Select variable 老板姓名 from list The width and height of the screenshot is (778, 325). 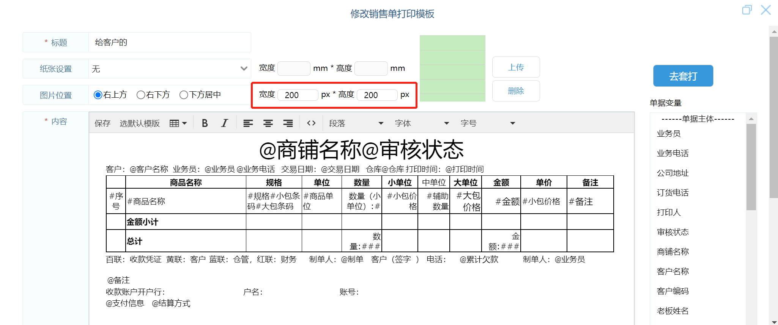pos(672,311)
